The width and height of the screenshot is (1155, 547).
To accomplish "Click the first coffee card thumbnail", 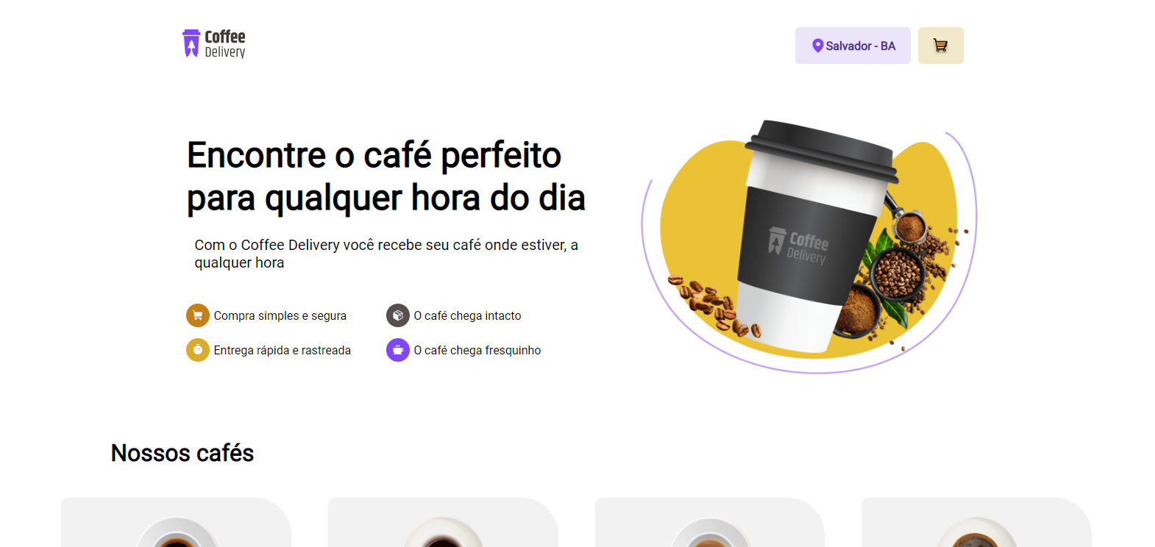I will [177, 532].
